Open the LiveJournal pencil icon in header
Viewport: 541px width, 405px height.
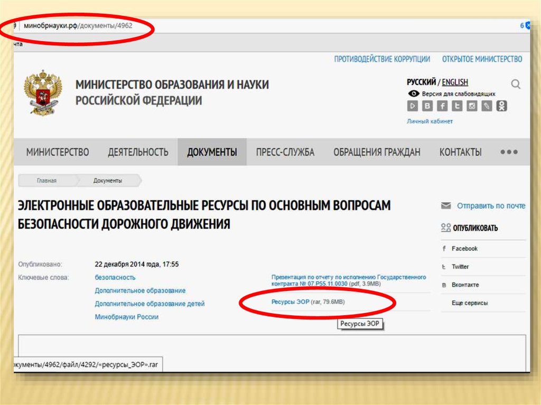[x=487, y=106]
